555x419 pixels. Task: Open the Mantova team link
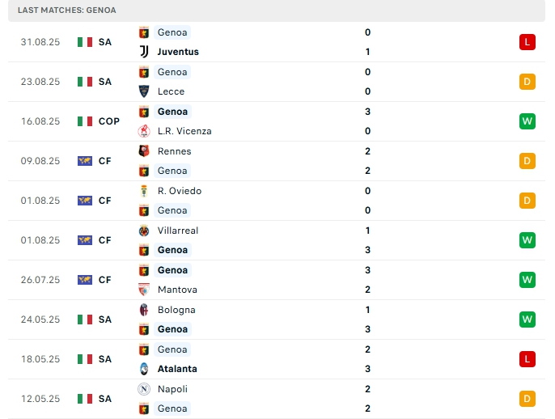(177, 290)
